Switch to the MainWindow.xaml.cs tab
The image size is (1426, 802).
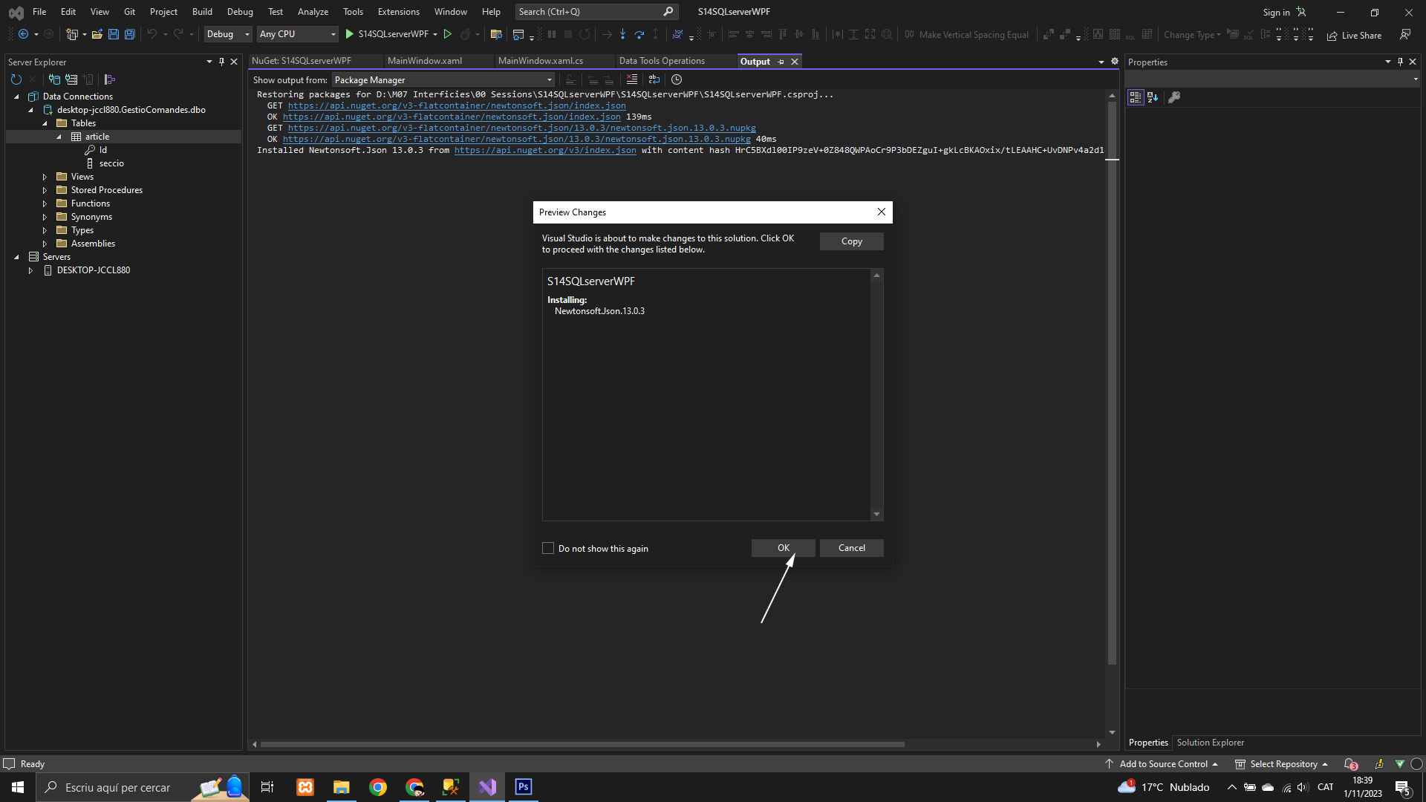pyautogui.click(x=540, y=61)
